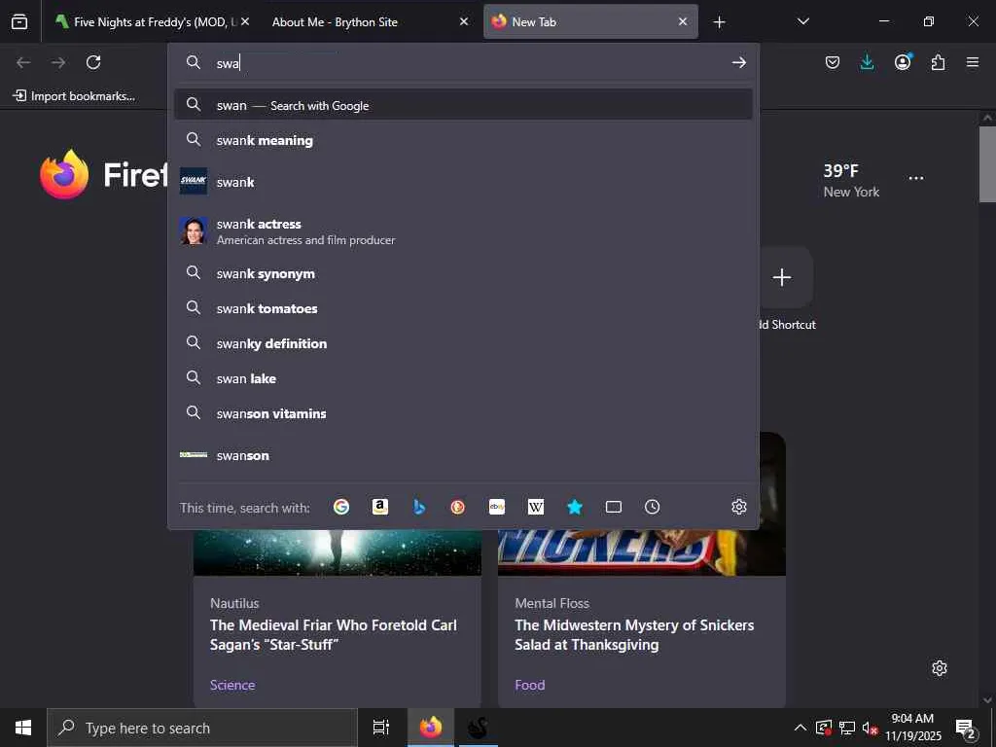The width and height of the screenshot is (996, 747).
Task: Open the black swan app on taskbar
Action: pyautogui.click(x=478, y=728)
